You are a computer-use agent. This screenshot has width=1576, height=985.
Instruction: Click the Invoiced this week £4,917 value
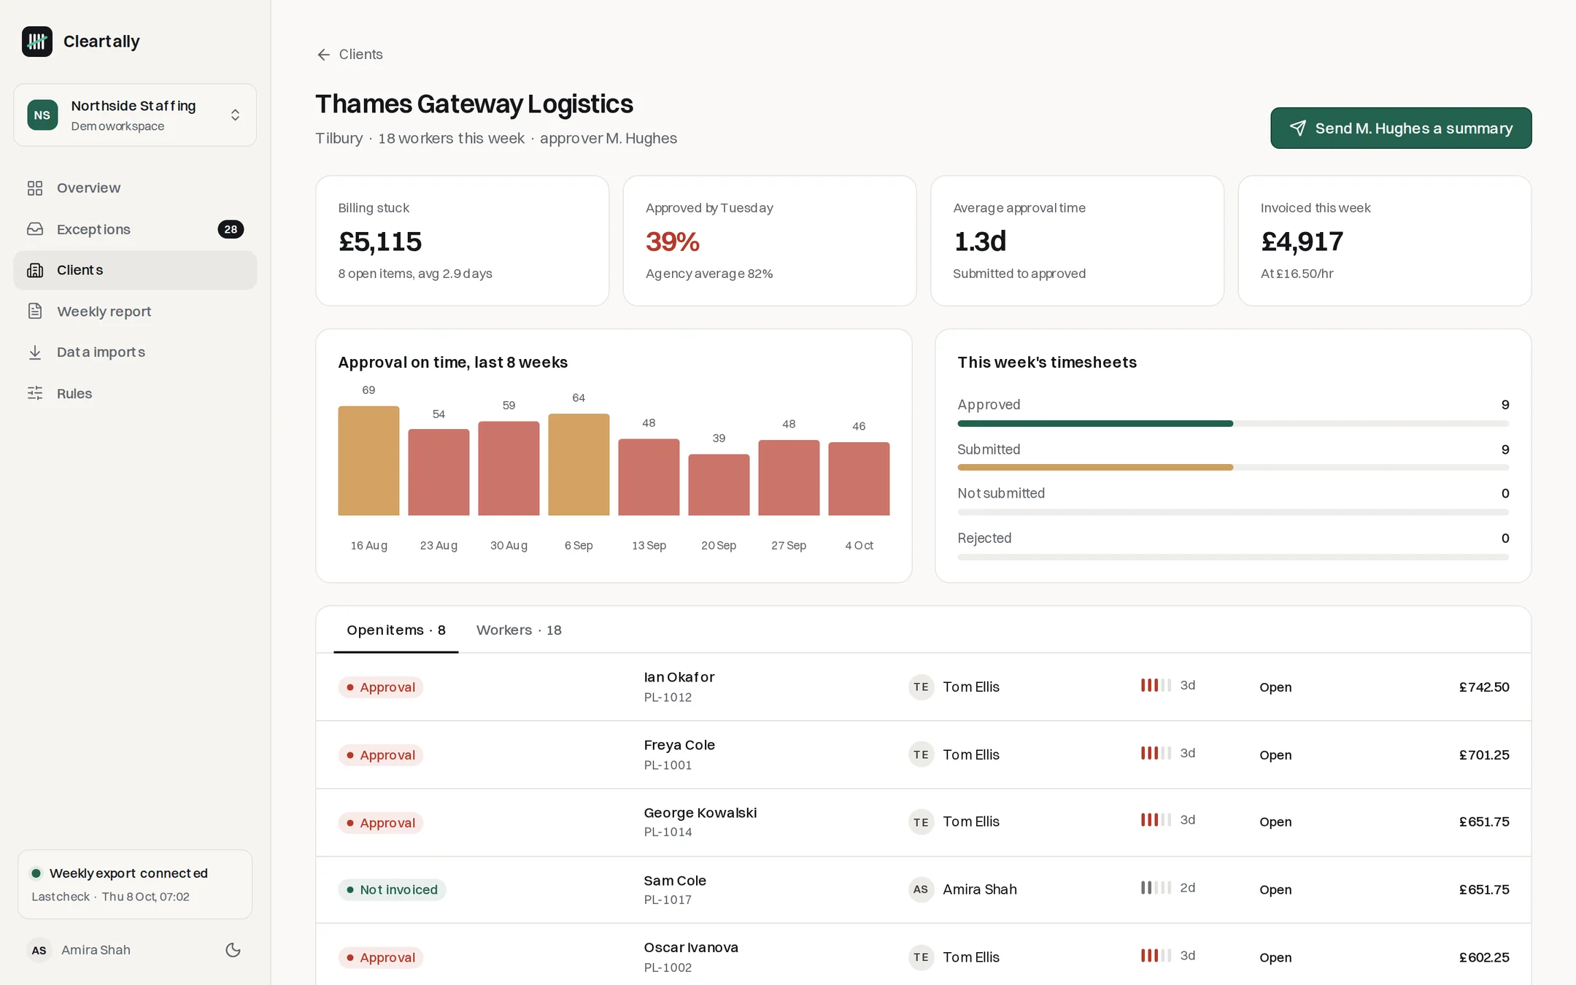click(x=1302, y=242)
